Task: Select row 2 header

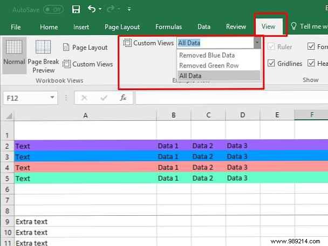Action: click(x=7, y=146)
